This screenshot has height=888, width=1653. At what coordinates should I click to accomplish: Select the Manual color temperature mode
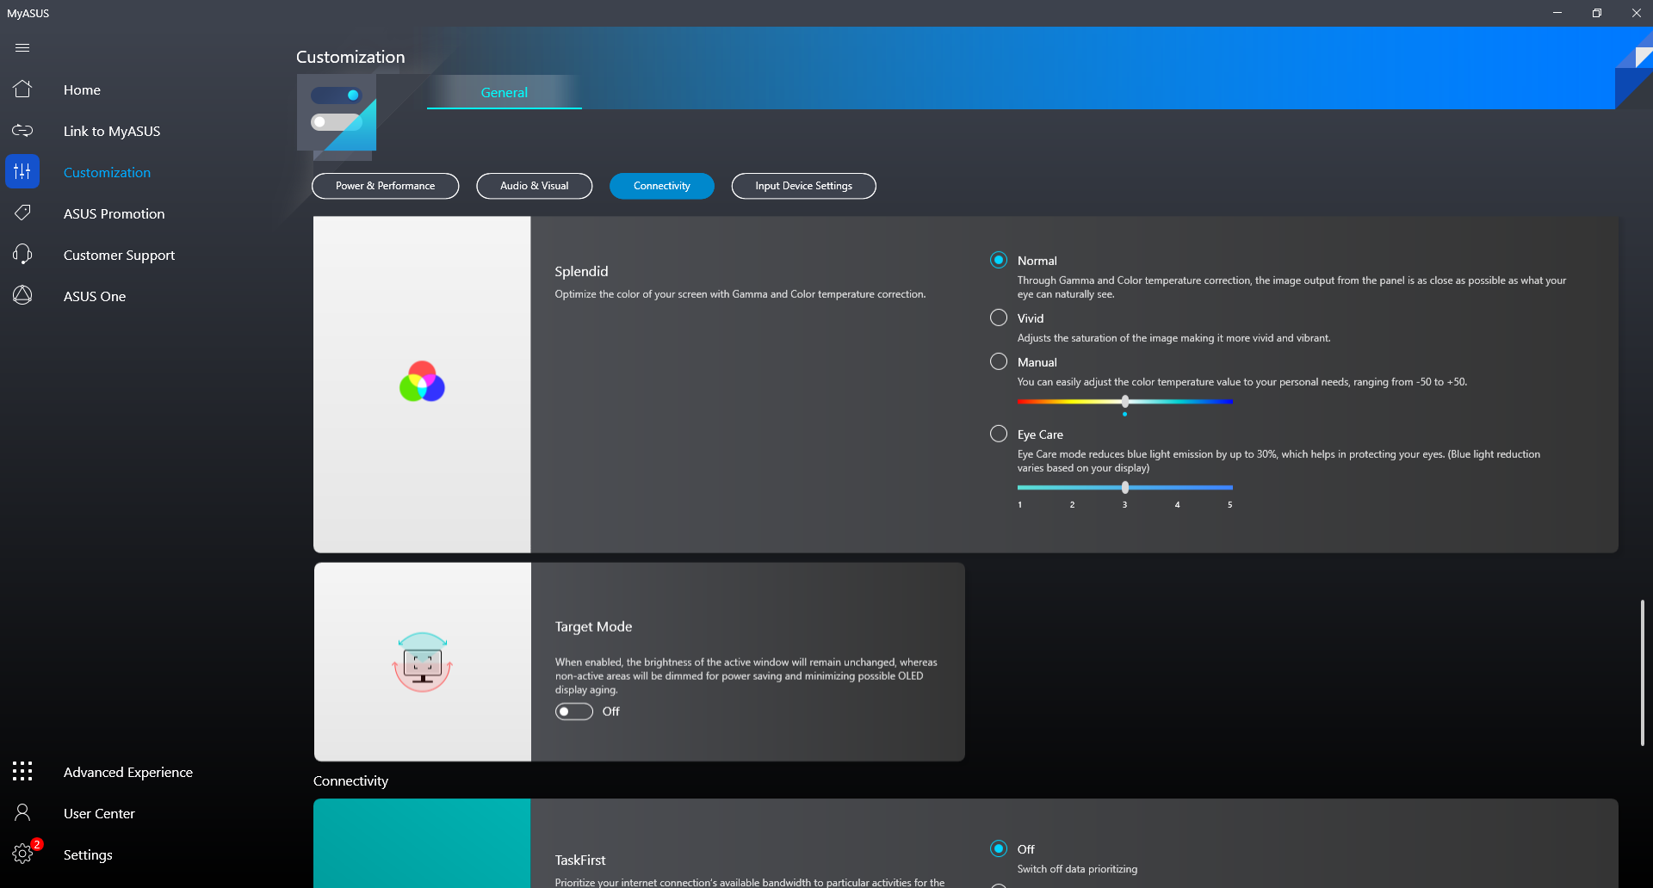(x=999, y=361)
